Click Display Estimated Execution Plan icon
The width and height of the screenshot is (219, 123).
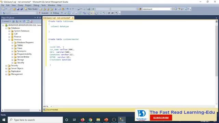[x=69, y=13]
